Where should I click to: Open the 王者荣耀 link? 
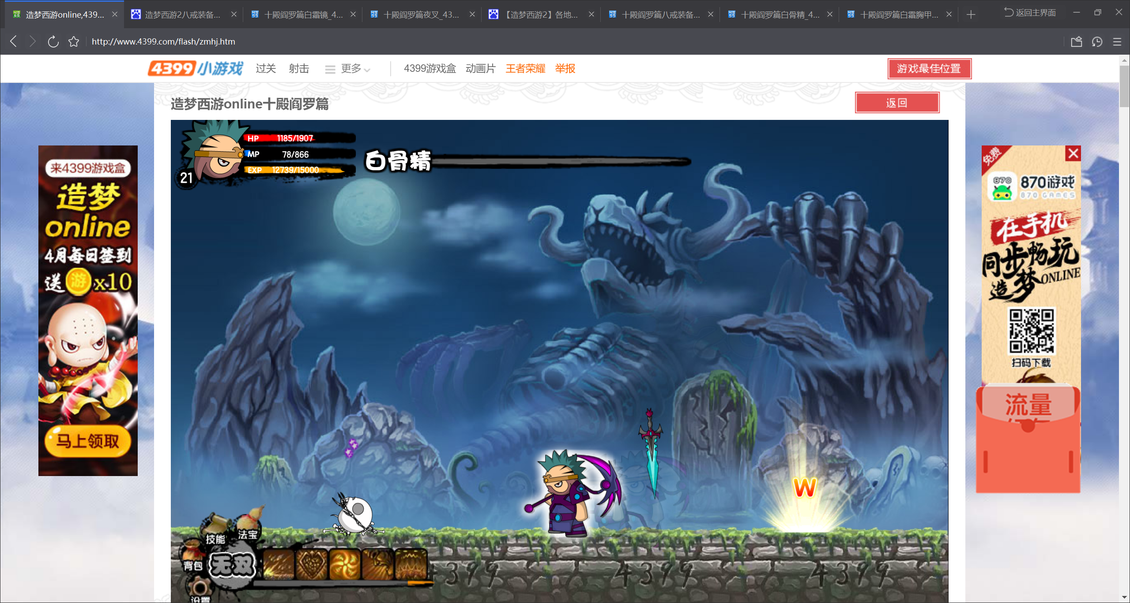point(525,69)
